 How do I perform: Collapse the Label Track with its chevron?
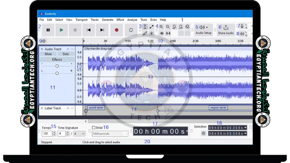[x=68, y=108]
